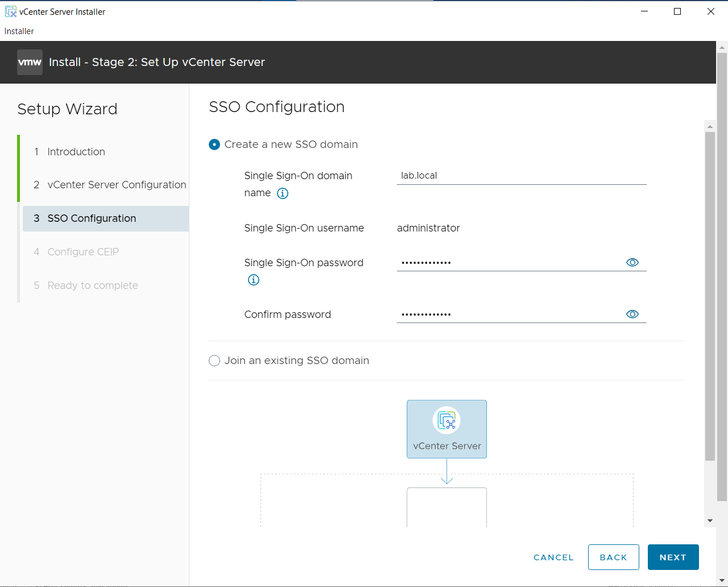728x587 pixels.
Task: Select the Create a new SSO domain radio
Action: (214, 144)
